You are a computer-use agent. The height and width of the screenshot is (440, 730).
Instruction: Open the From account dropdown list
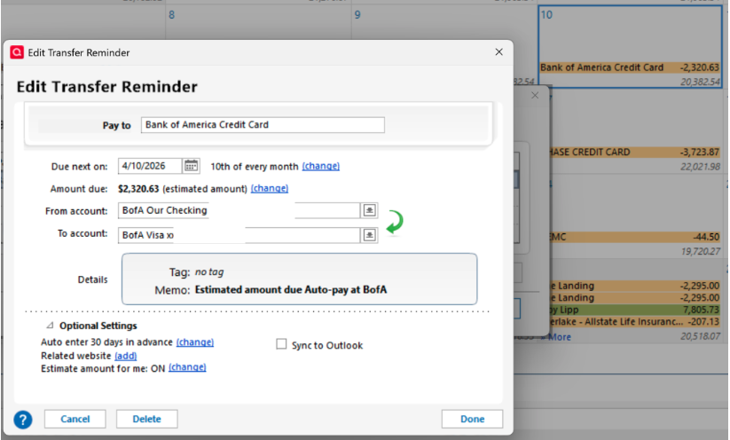point(369,210)
